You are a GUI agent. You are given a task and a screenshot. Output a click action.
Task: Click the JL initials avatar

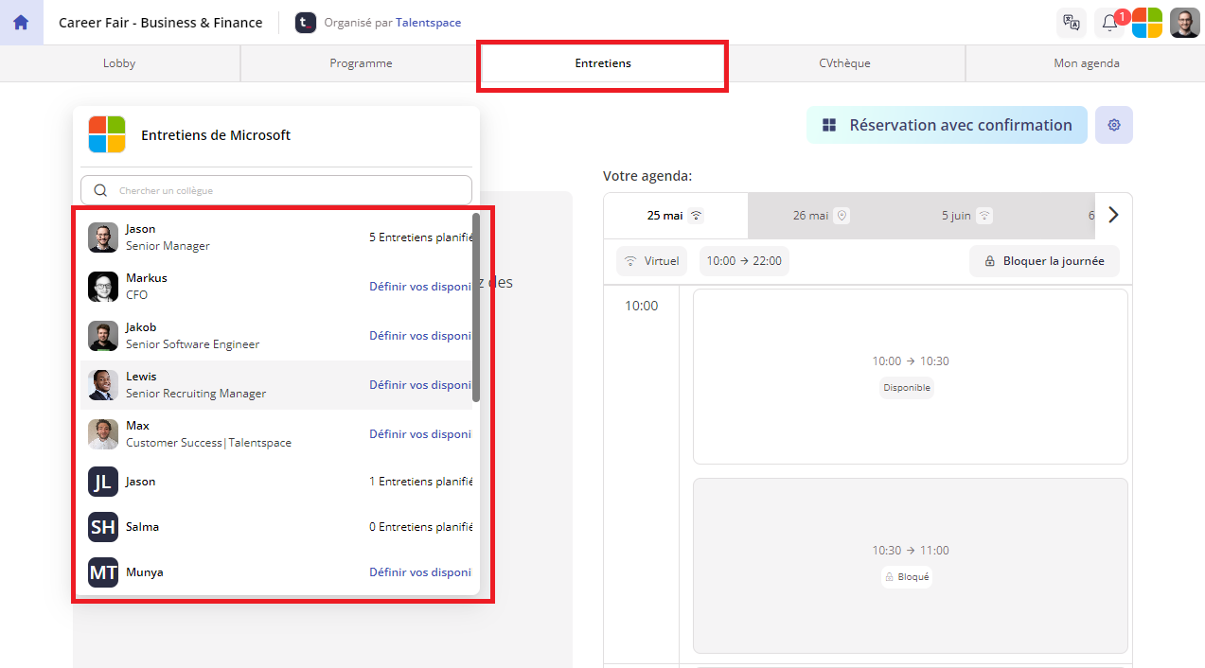click(103, 482)
